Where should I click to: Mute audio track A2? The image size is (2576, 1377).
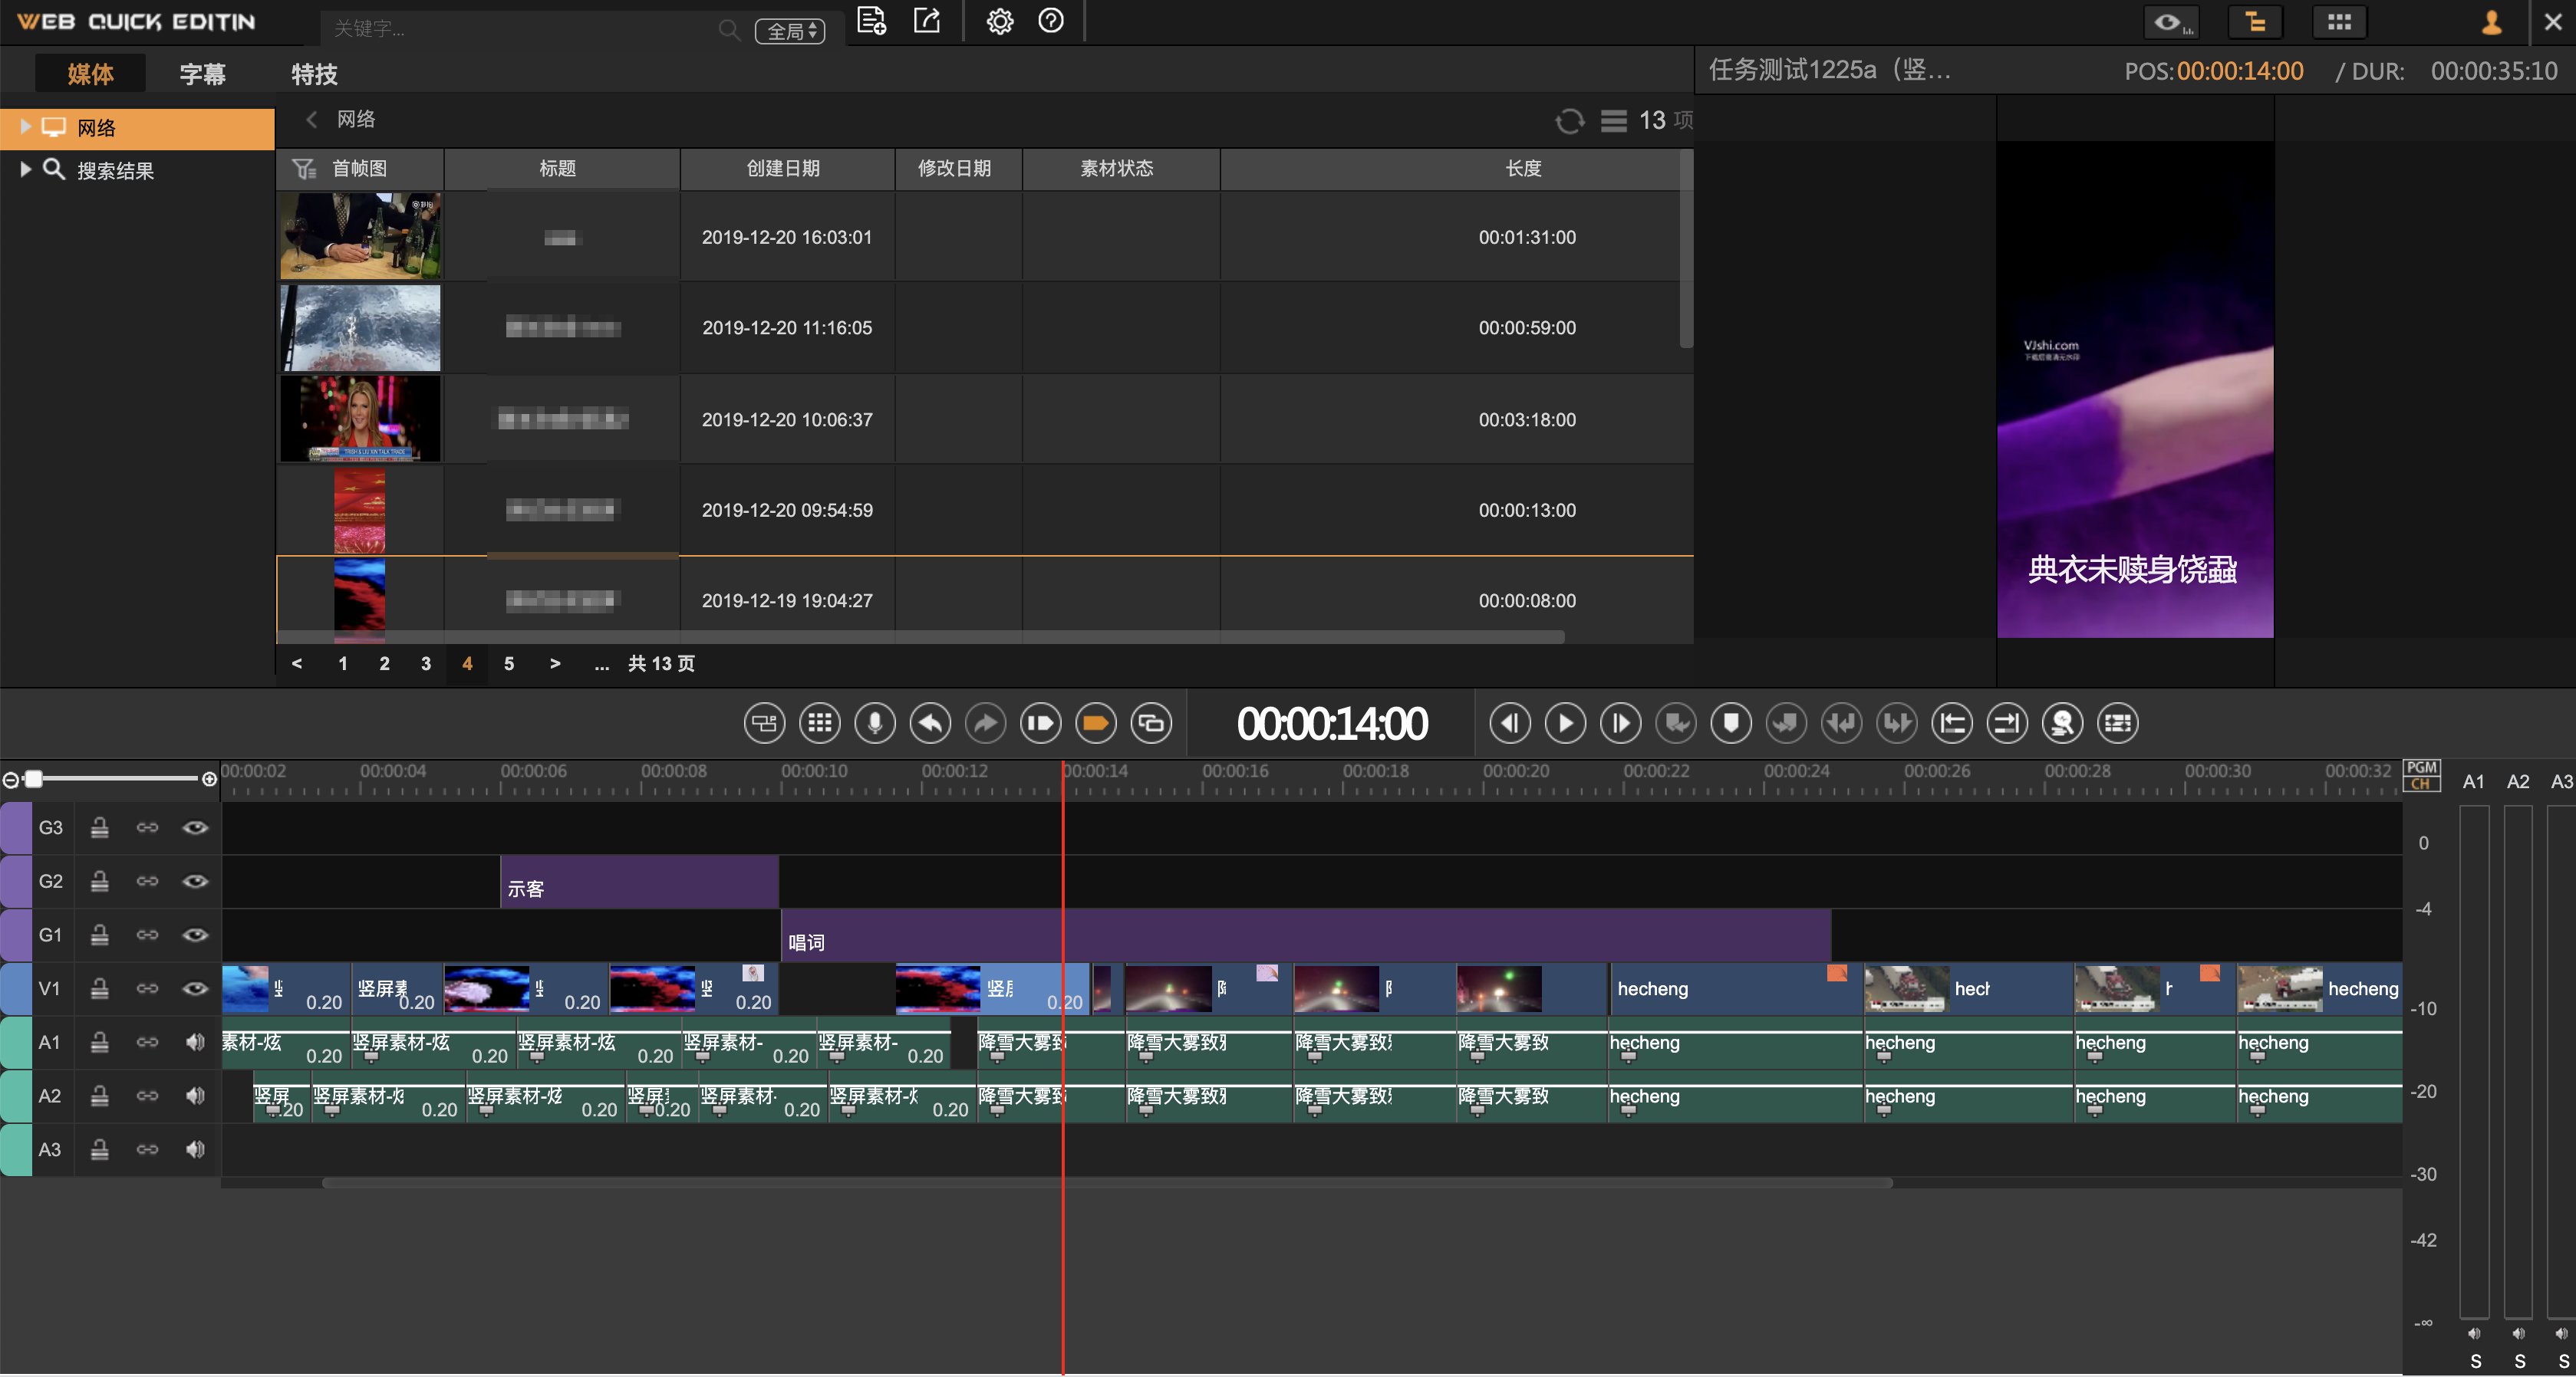pyautogui.click(x=195, y=1096)
